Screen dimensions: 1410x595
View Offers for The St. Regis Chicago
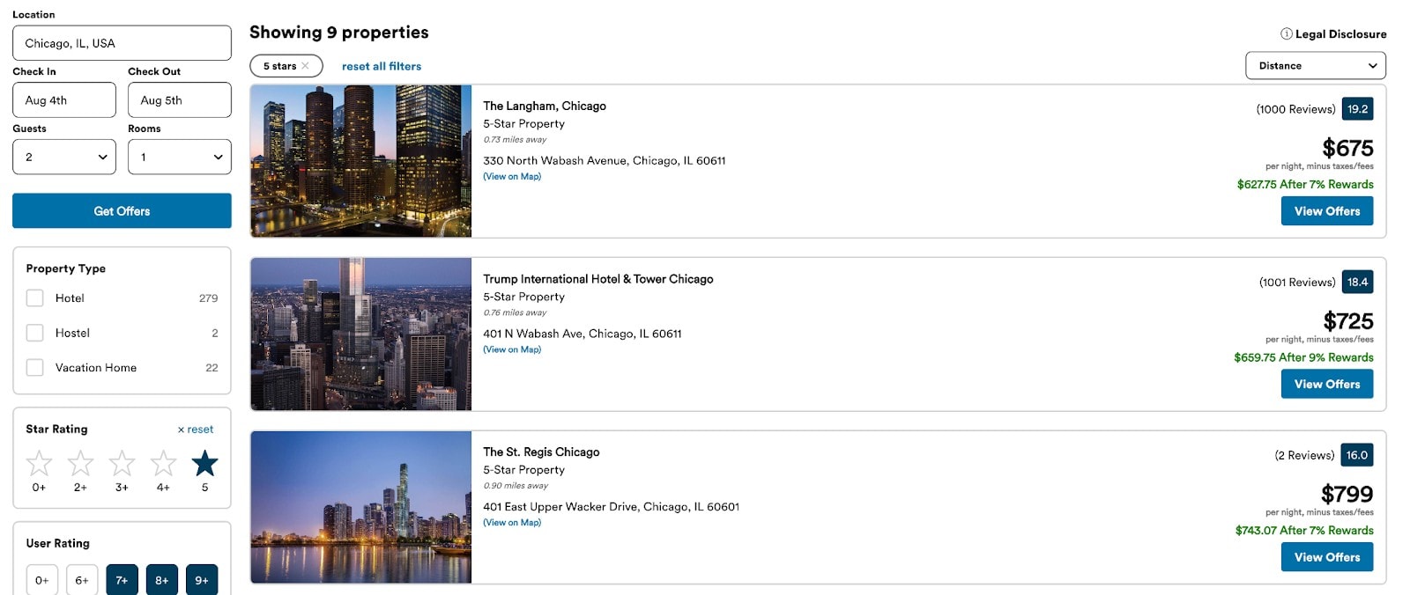1327,556
